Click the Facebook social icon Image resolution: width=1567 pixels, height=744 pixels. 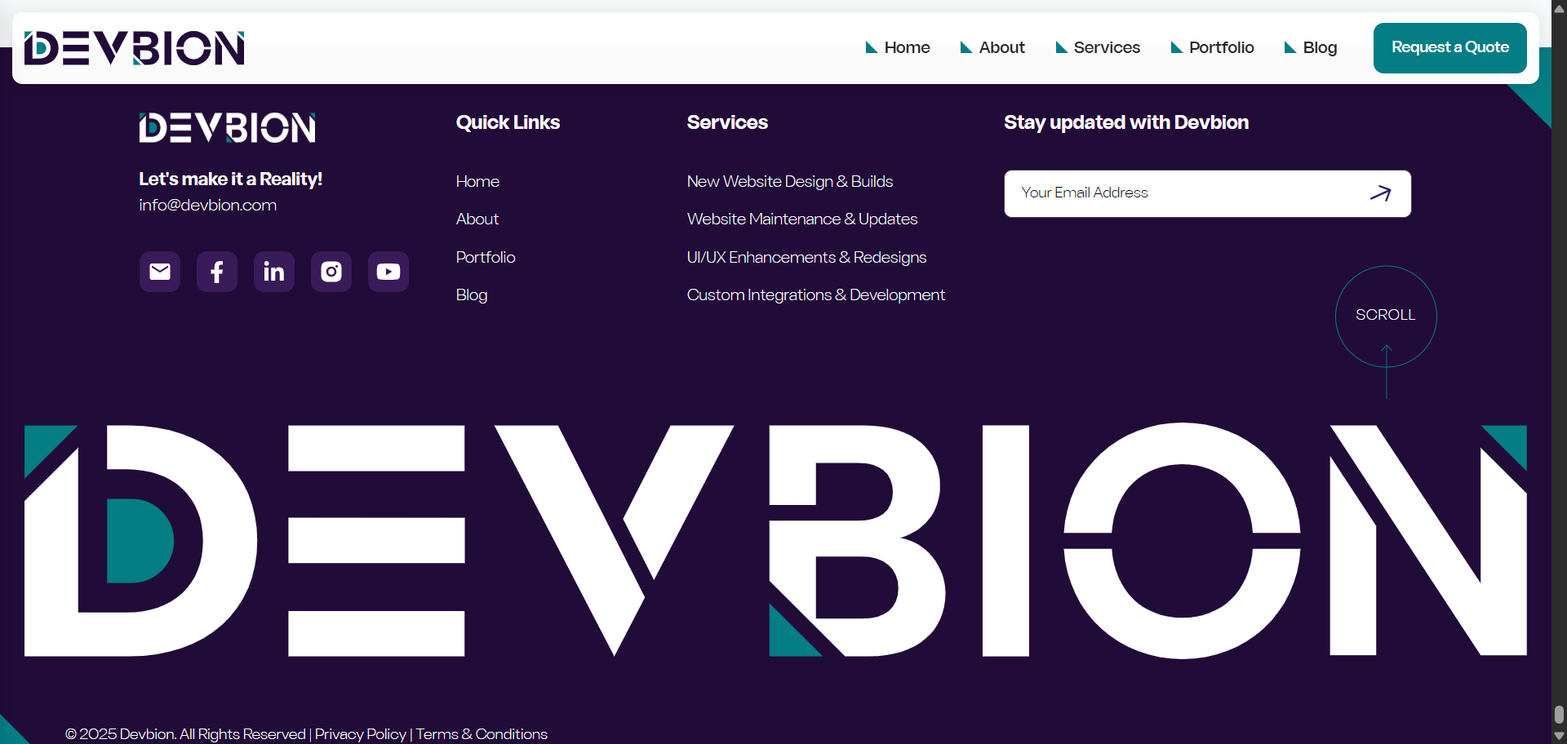point(216,271)
